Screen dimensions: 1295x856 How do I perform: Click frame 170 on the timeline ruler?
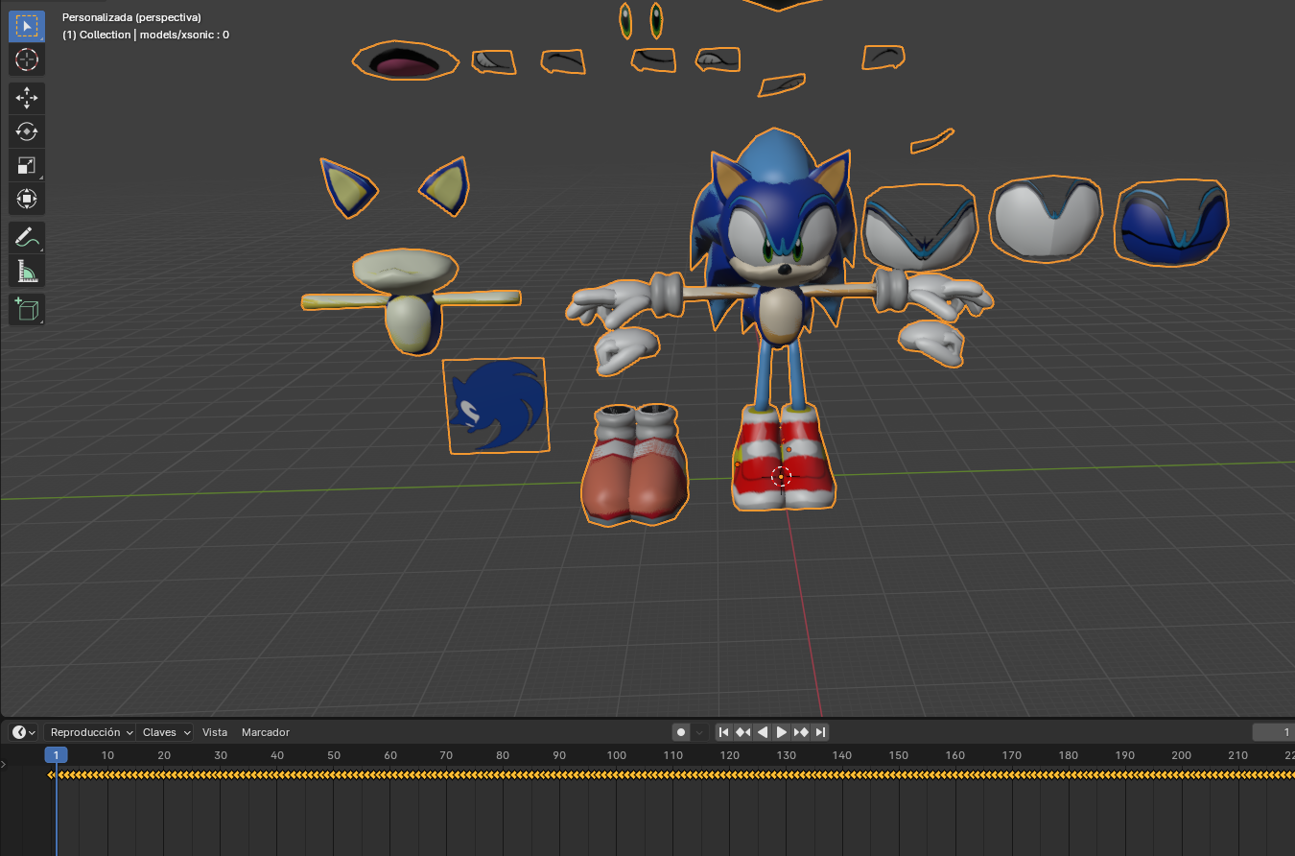(x=1012, y=755)
